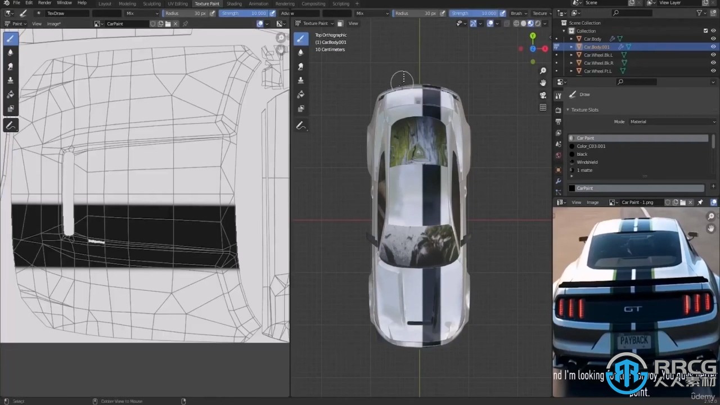Select the Draw tool in 3D viewport toolbar
This screenshot has width=720, height=405.
tap(301, 38)
